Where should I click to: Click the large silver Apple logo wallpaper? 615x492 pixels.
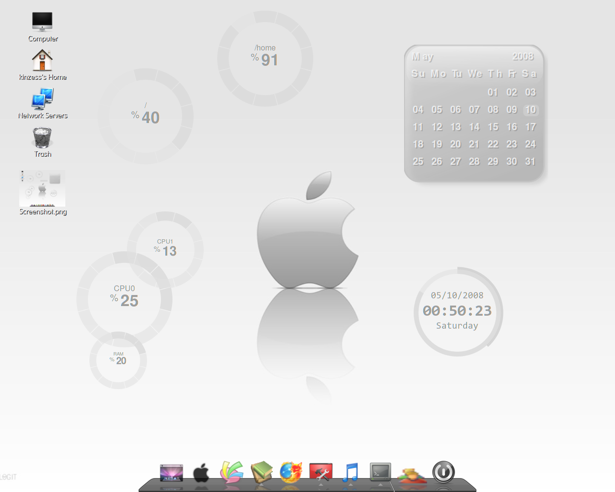coord(307,231)
